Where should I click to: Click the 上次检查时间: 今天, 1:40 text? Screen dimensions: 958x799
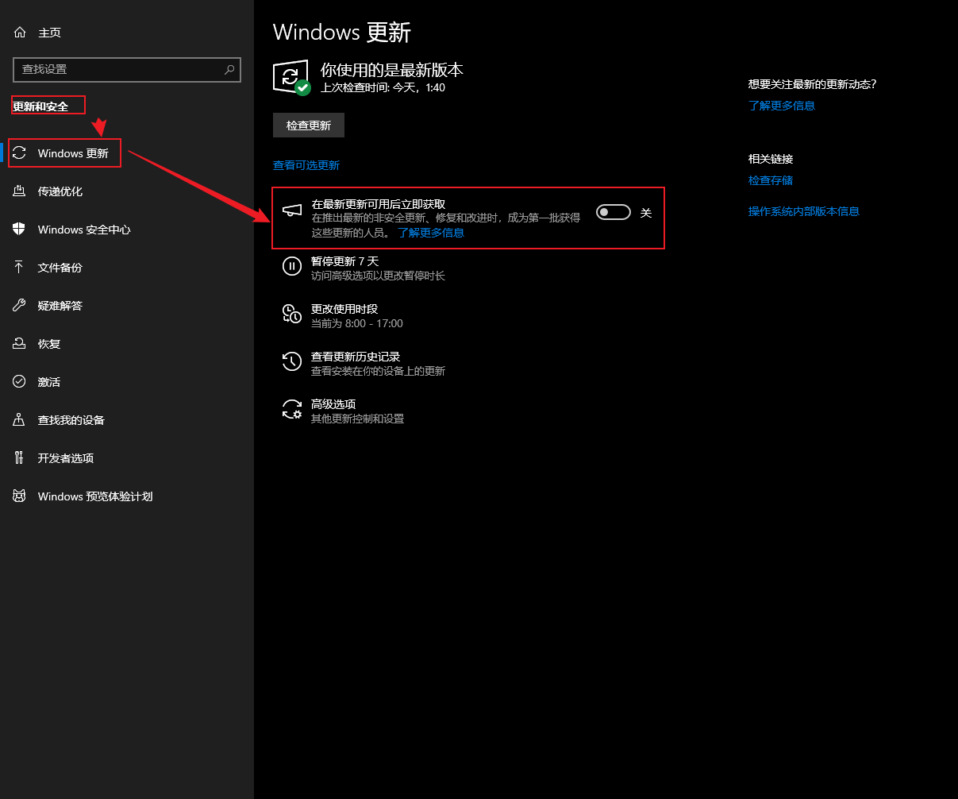click(x=383, y=87)
